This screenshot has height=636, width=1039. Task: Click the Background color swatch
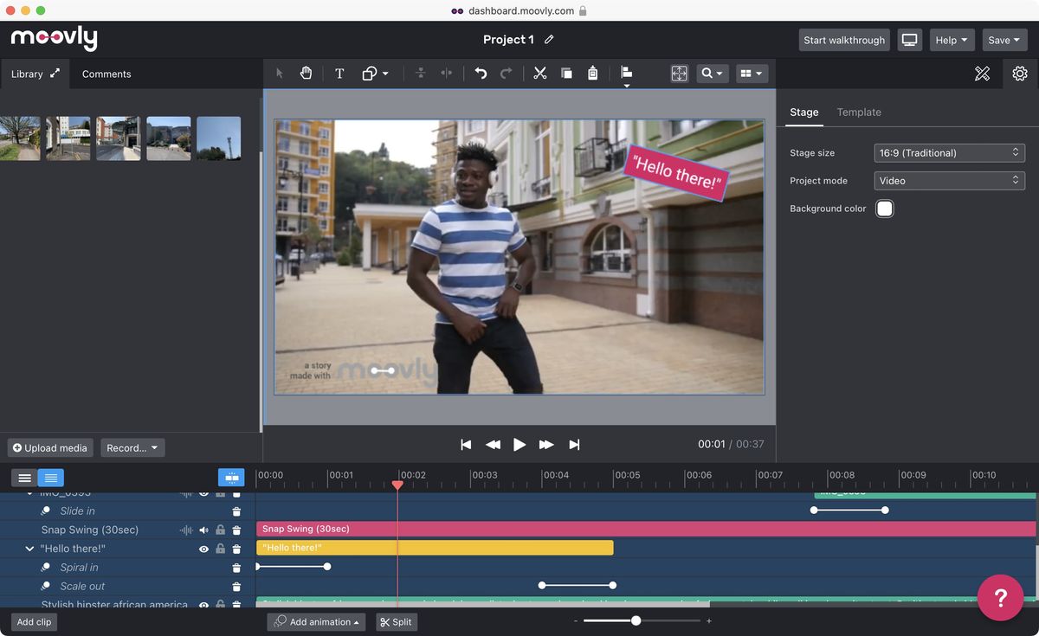884,209
